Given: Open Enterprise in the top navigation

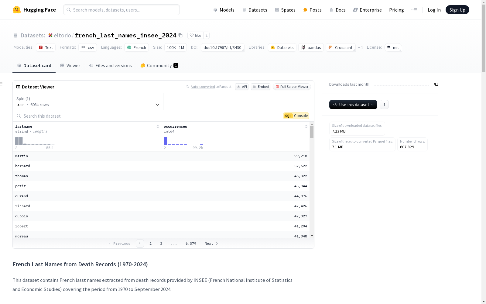Looking at the screenshot, I should tap(368, 10).
